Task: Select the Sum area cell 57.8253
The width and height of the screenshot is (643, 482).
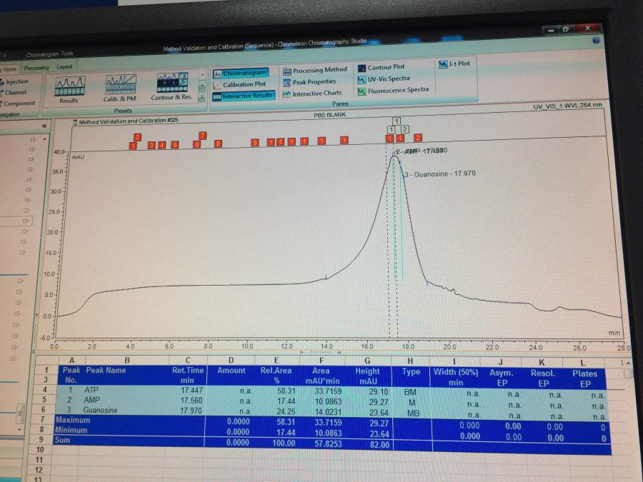Action: click(x=328, y=444)
